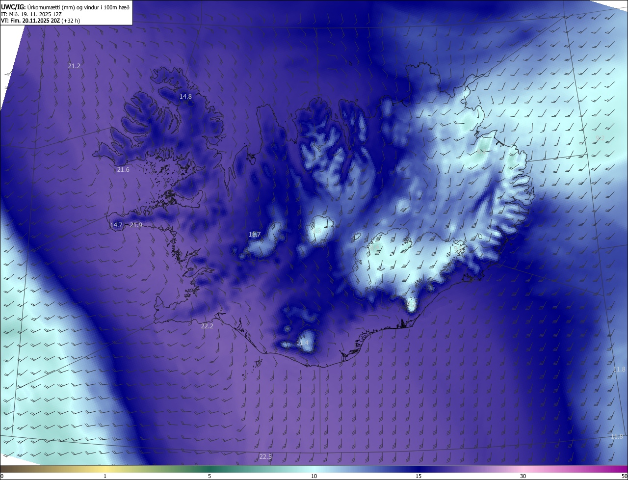Click the color scale tick labeled 10

[314, 476]
